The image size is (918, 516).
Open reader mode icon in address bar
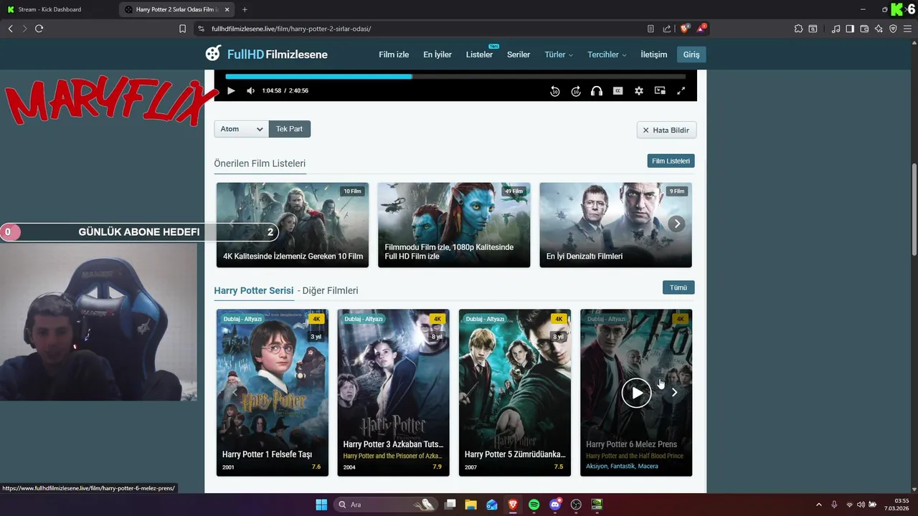coord(650,29)
